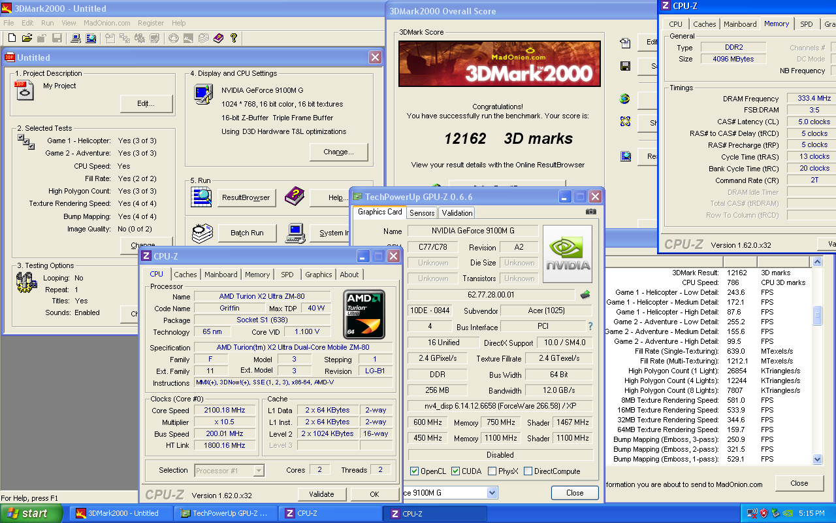Click the computer icon next to System Info button
The width and height of the screenshot is (836, 523).
[x=297, y=232]
